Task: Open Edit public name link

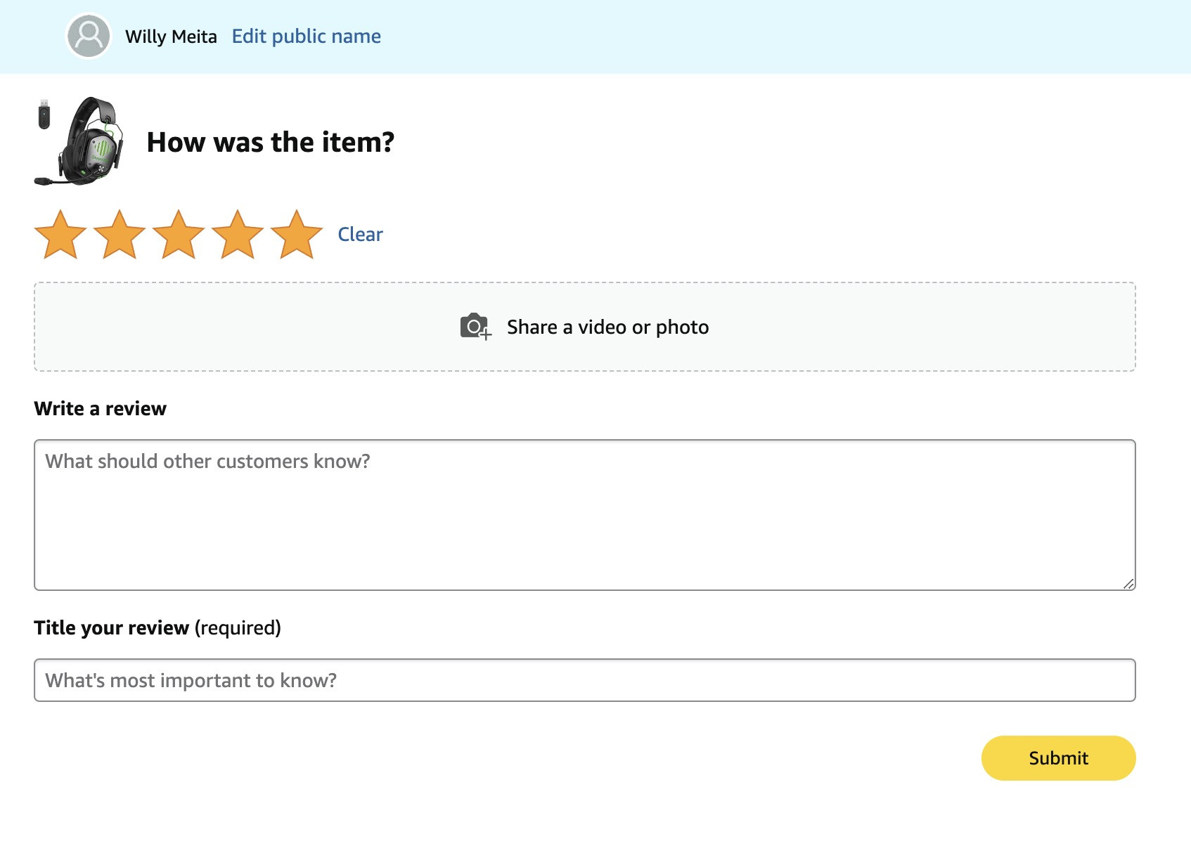Action: pos(307,37)
